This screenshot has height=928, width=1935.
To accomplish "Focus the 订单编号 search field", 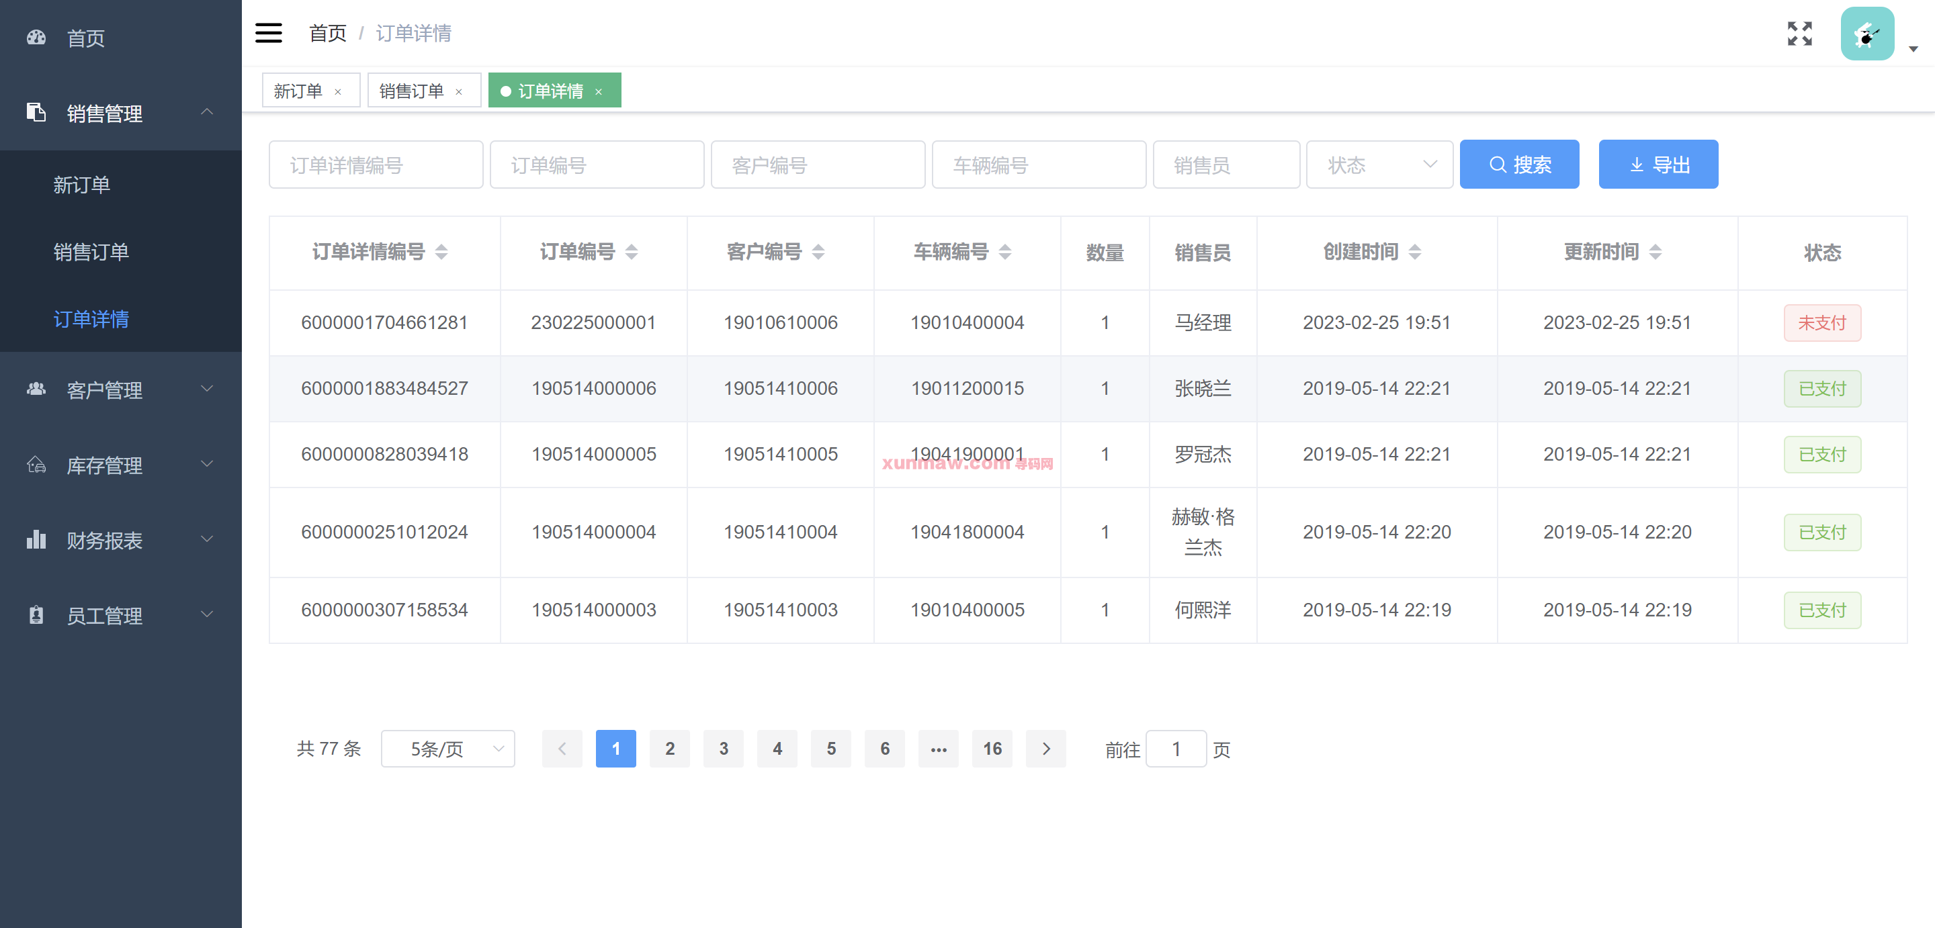I will pos(597,165).
